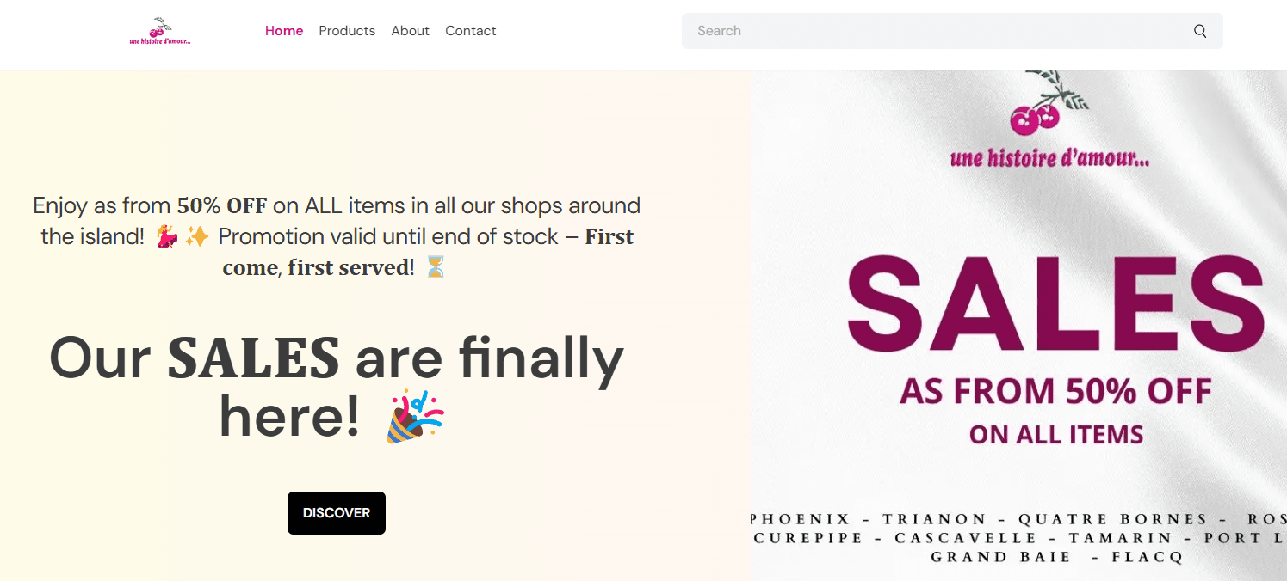Image resolution: width=1287 pixels, height=581 pixels.
Task: Focus the Search input field
Action: click(938, 31)
